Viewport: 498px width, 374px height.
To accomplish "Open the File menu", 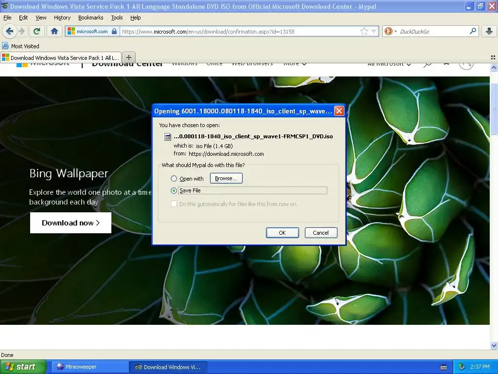I will (7, 18).
